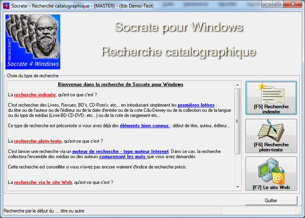This screenshot has height=218, width=305.
Task: Click the vertical scrollbar thumb of help text
Action: [237, 121]
